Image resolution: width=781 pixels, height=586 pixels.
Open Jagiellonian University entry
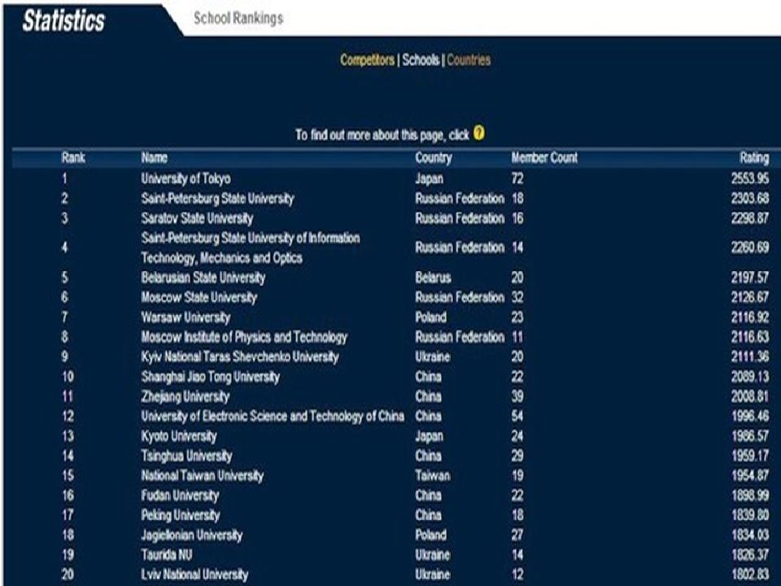191,536
